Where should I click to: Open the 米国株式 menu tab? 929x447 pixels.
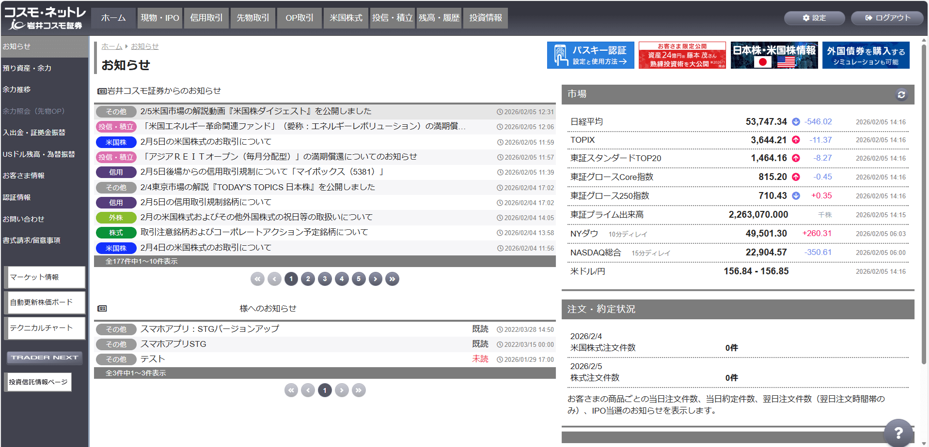click(346, 18)
